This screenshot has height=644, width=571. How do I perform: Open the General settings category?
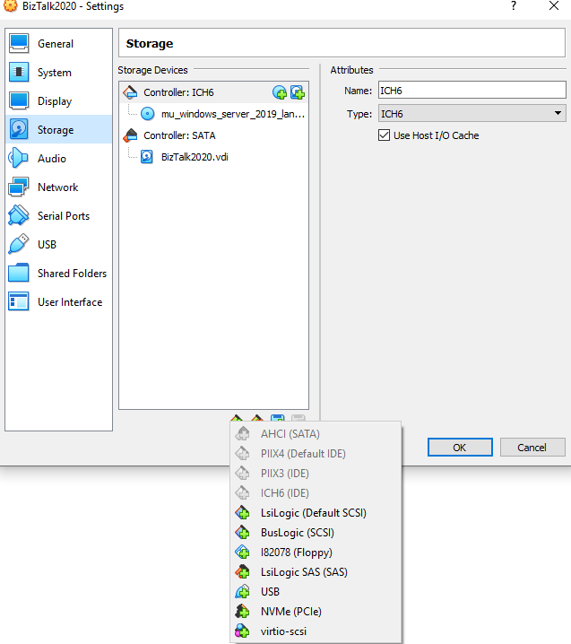58,44
